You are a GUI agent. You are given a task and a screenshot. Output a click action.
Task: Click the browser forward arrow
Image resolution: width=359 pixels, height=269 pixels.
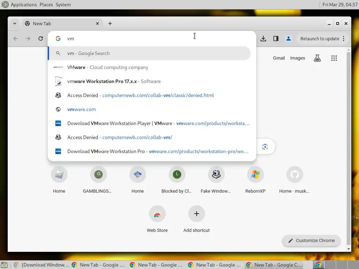[x=28, y=39]
